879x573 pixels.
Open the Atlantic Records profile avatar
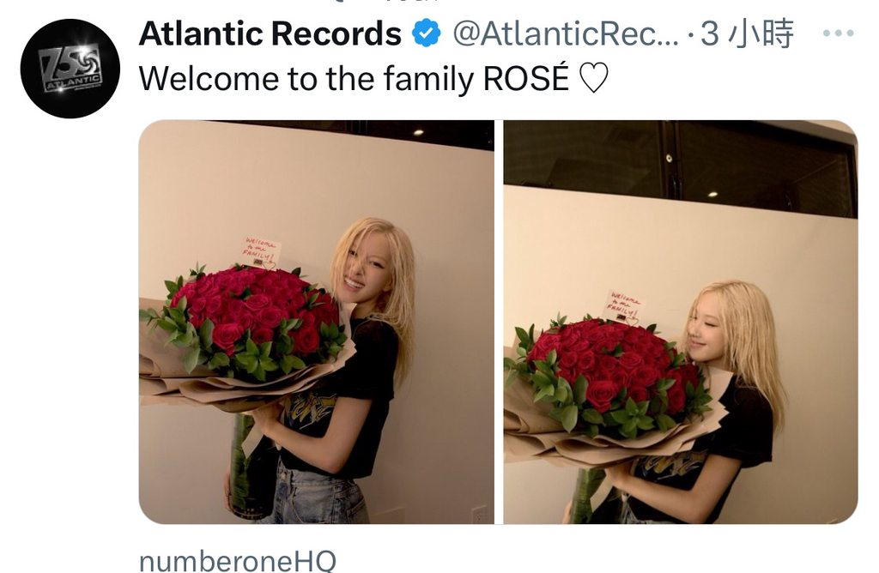tap(70, 69)
